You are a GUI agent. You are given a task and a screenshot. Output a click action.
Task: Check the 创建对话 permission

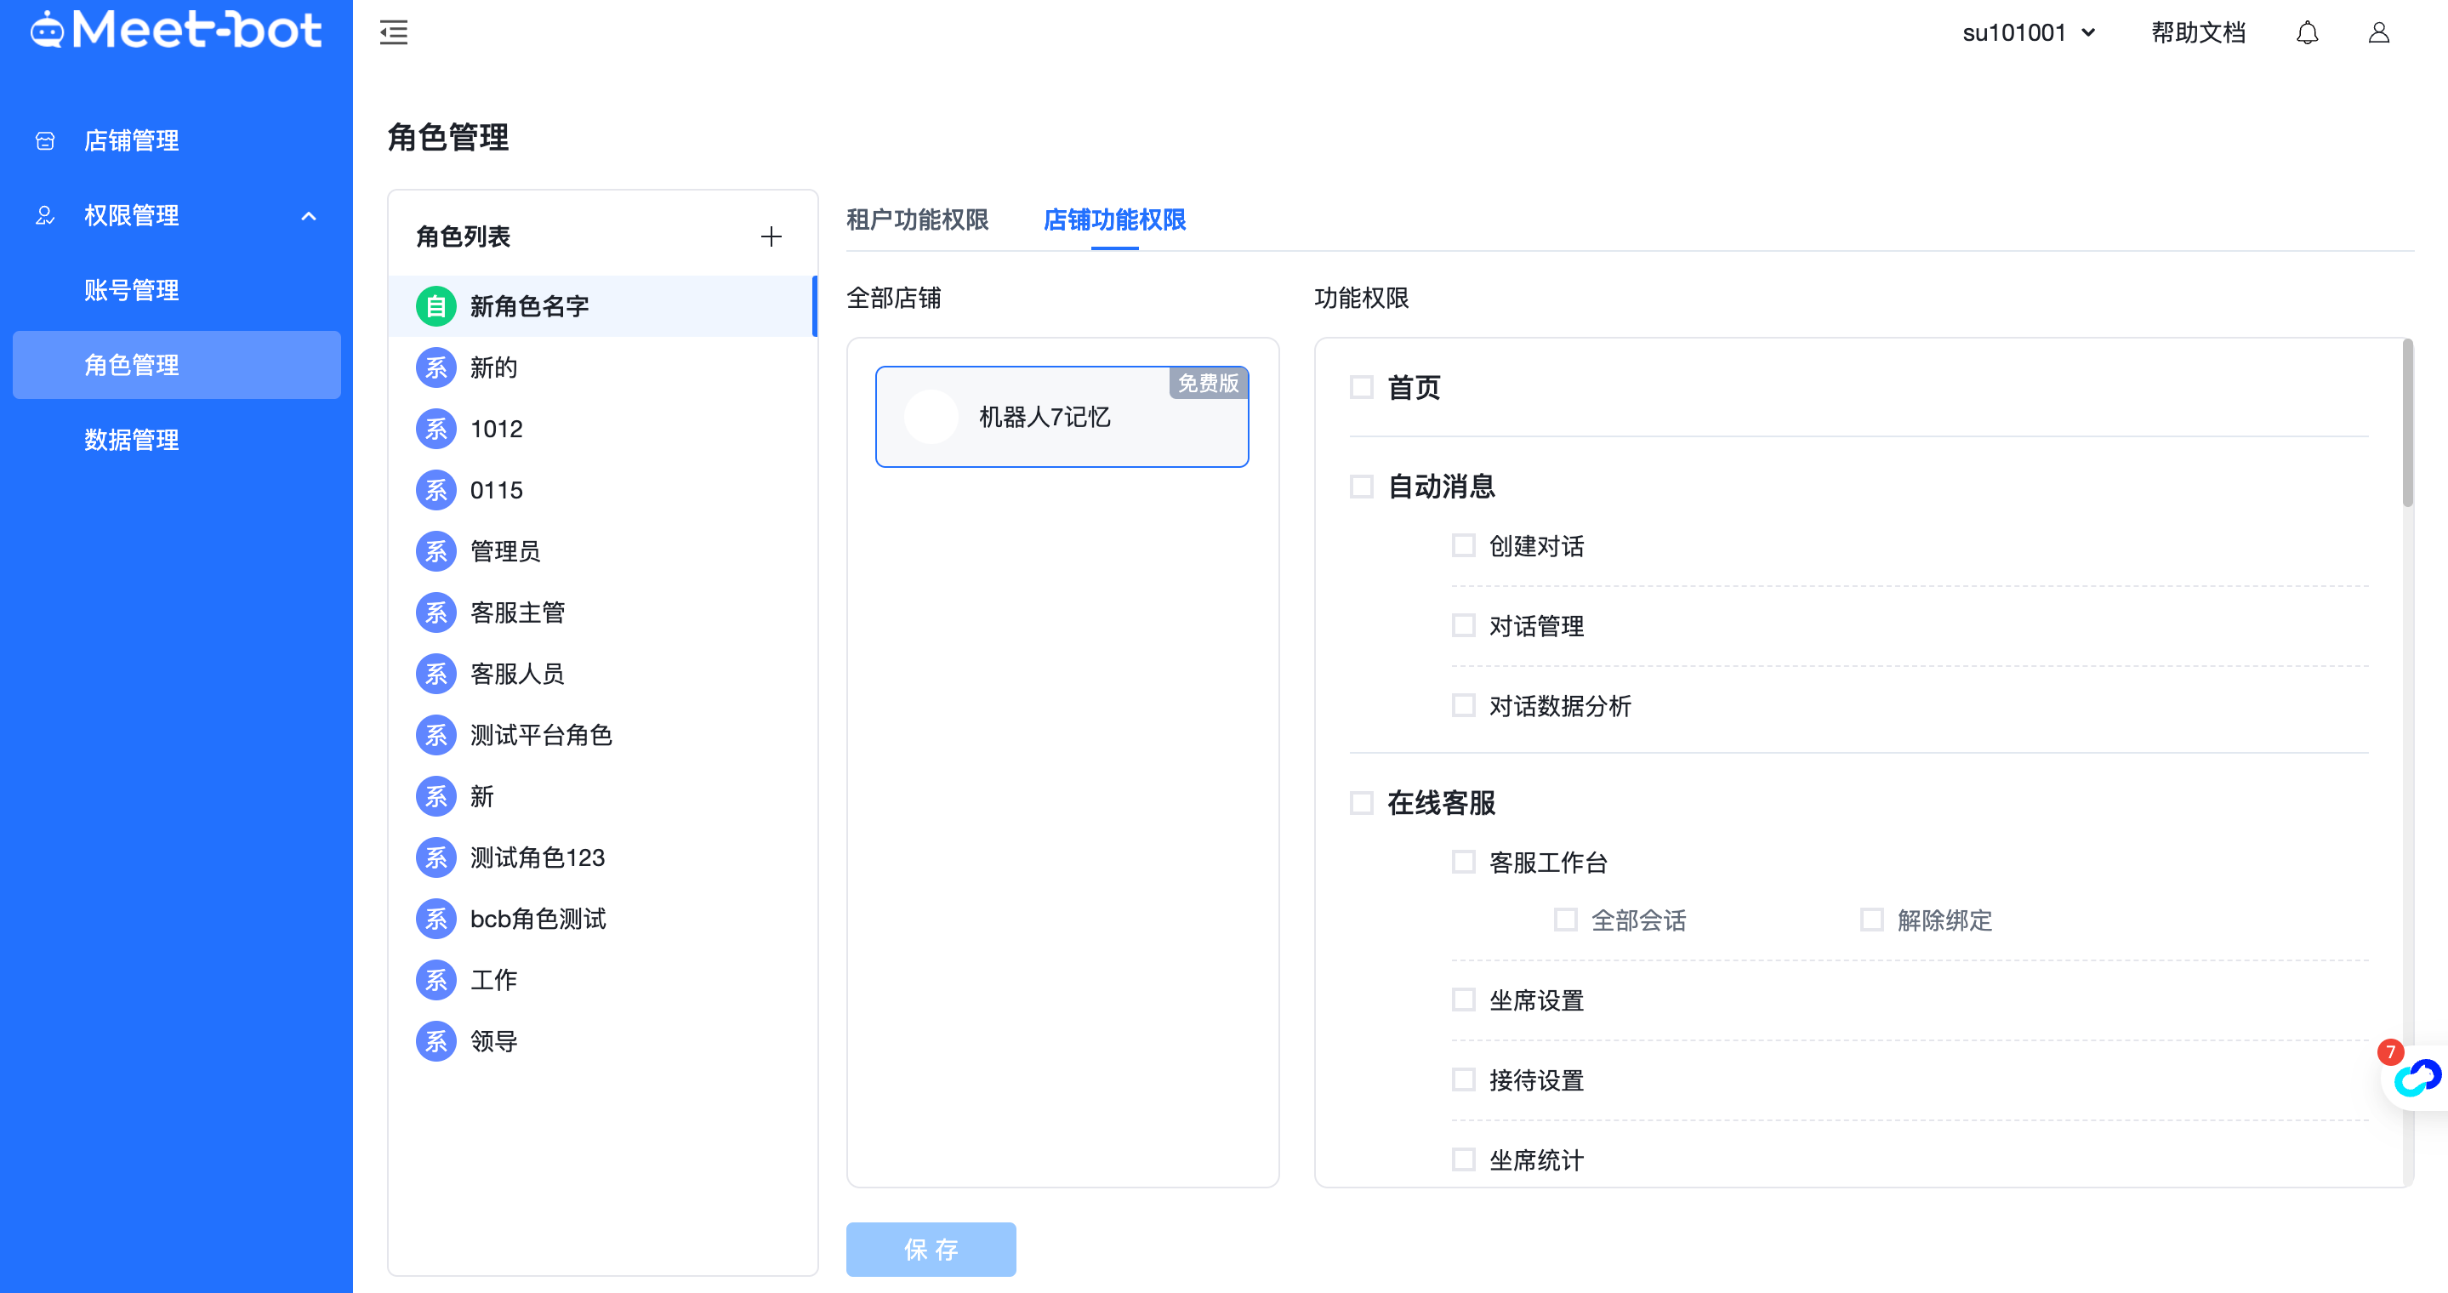coord(1464,546)
